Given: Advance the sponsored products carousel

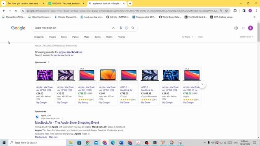Looking at the screenshot, I should pos(202,84).
